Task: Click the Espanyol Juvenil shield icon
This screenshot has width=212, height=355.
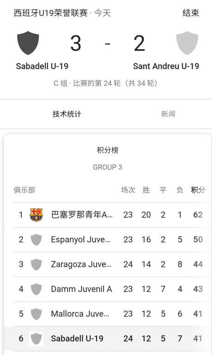Action: coord(36,240)
